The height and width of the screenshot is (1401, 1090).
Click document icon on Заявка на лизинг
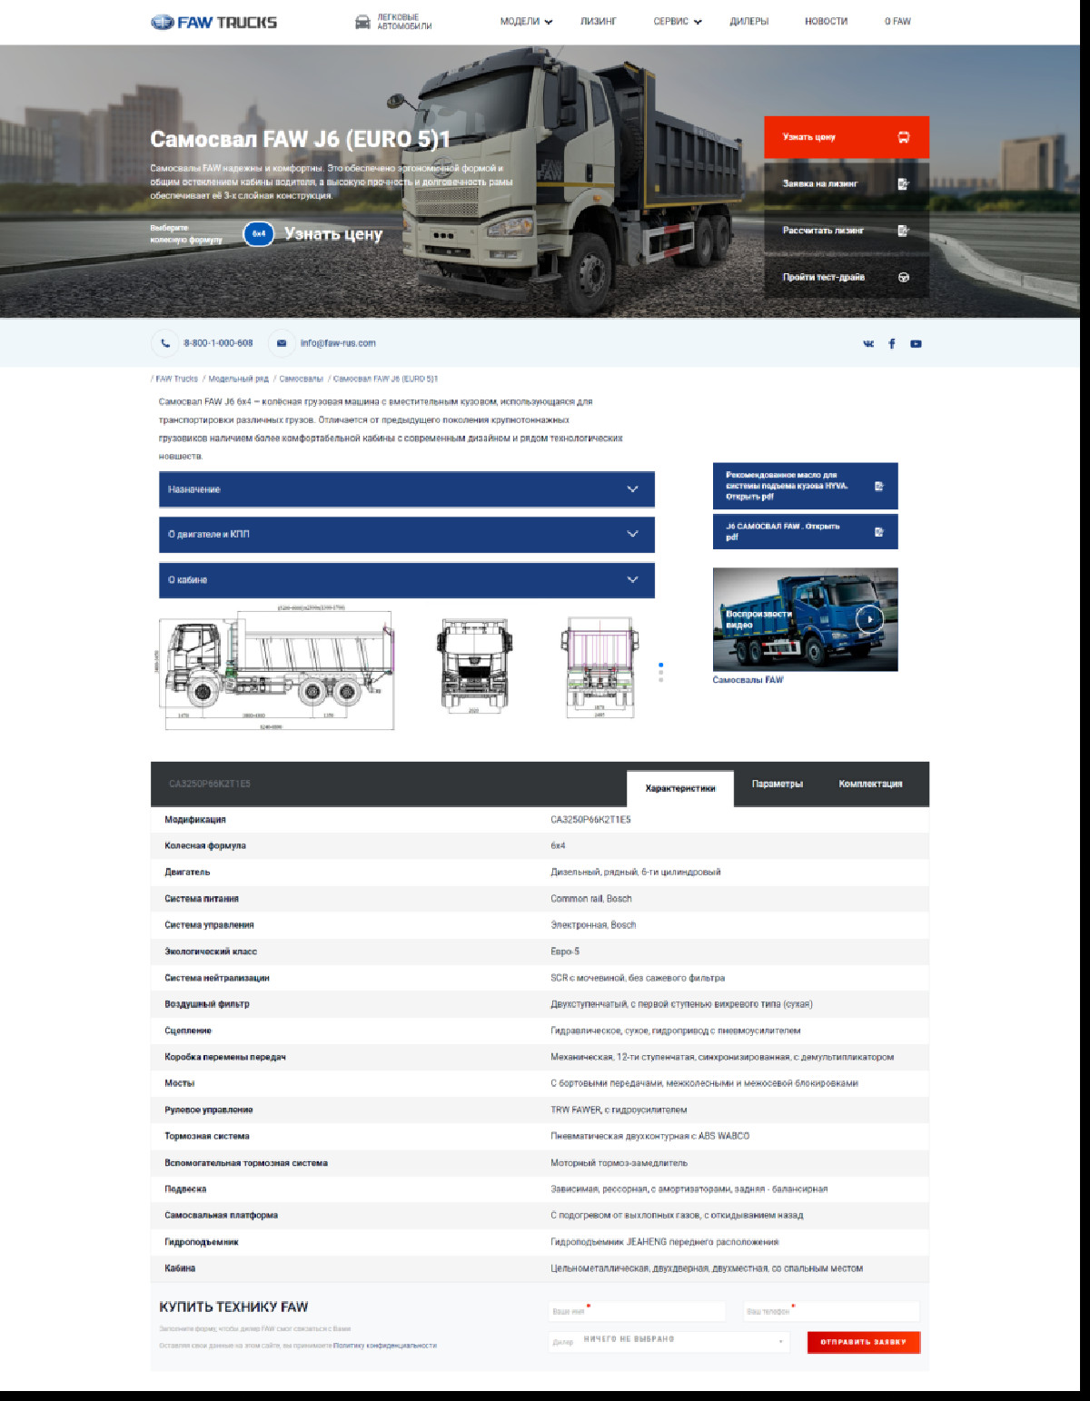point(903,183)
